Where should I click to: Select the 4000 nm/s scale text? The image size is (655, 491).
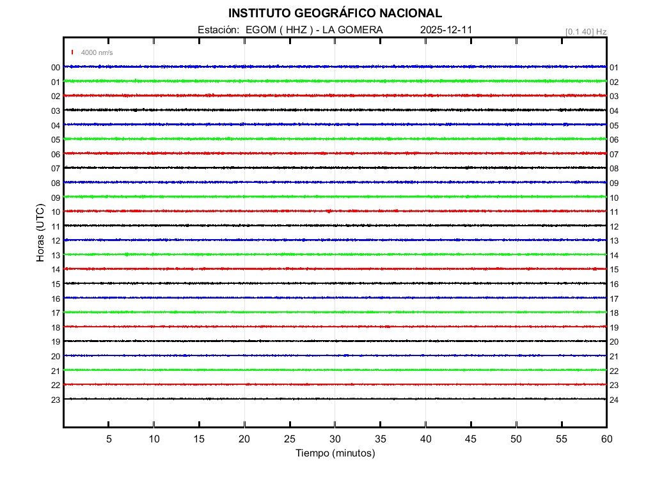pyautogui.click(x=97, y=52)
